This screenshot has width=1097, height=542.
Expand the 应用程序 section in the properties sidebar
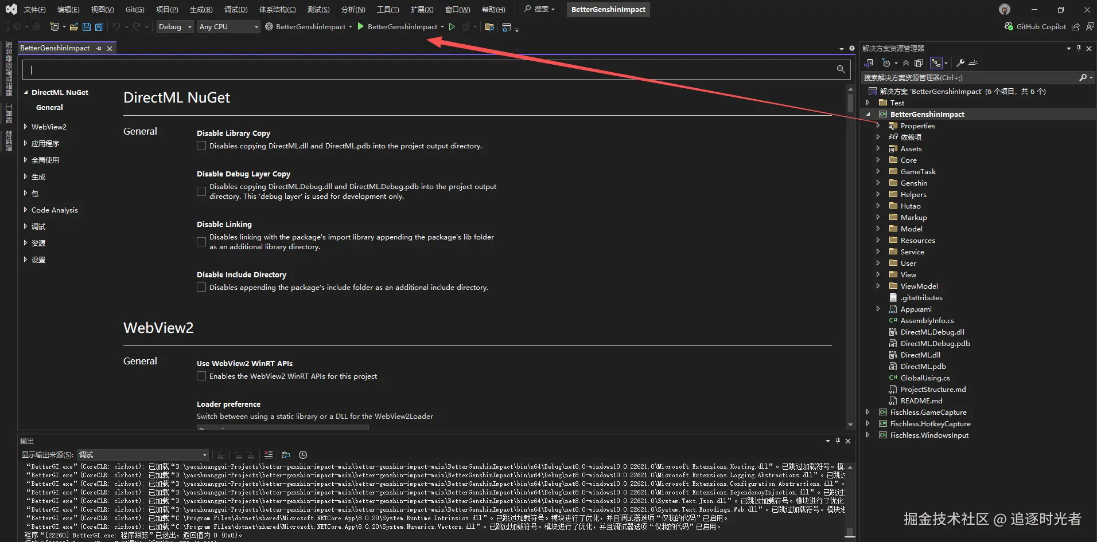(x=26, y=143)
